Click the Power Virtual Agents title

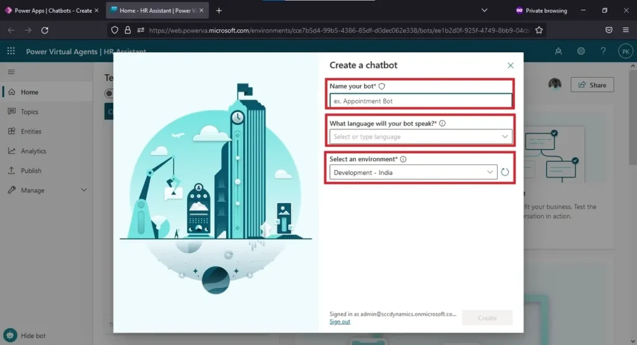[x=62, y=52]
